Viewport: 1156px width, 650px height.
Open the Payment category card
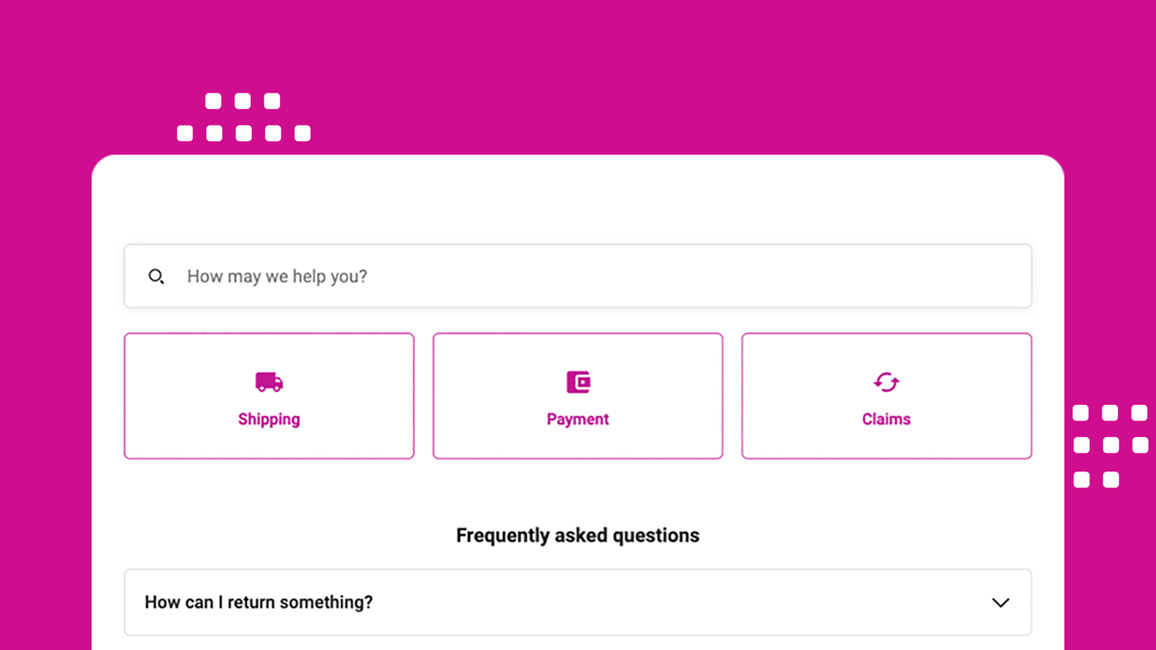tap(578, 396)
